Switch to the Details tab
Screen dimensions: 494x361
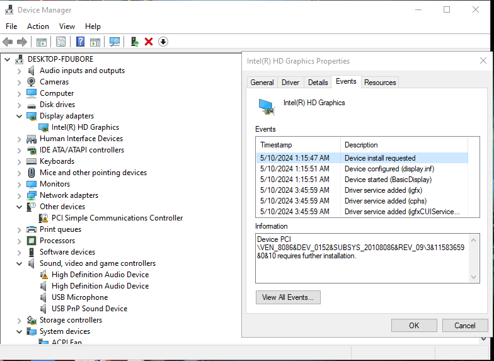point(318,83)
